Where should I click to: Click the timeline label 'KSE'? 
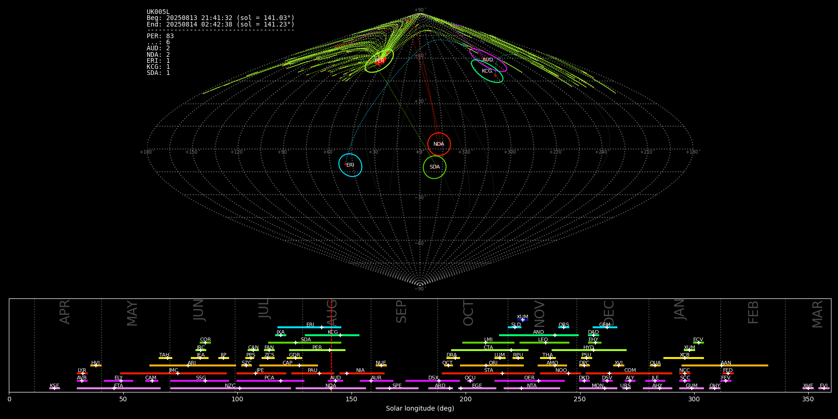[x=54, y=386]
